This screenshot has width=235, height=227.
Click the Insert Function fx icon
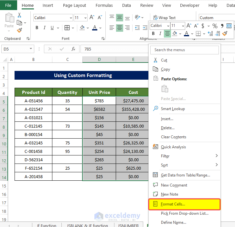73,49
